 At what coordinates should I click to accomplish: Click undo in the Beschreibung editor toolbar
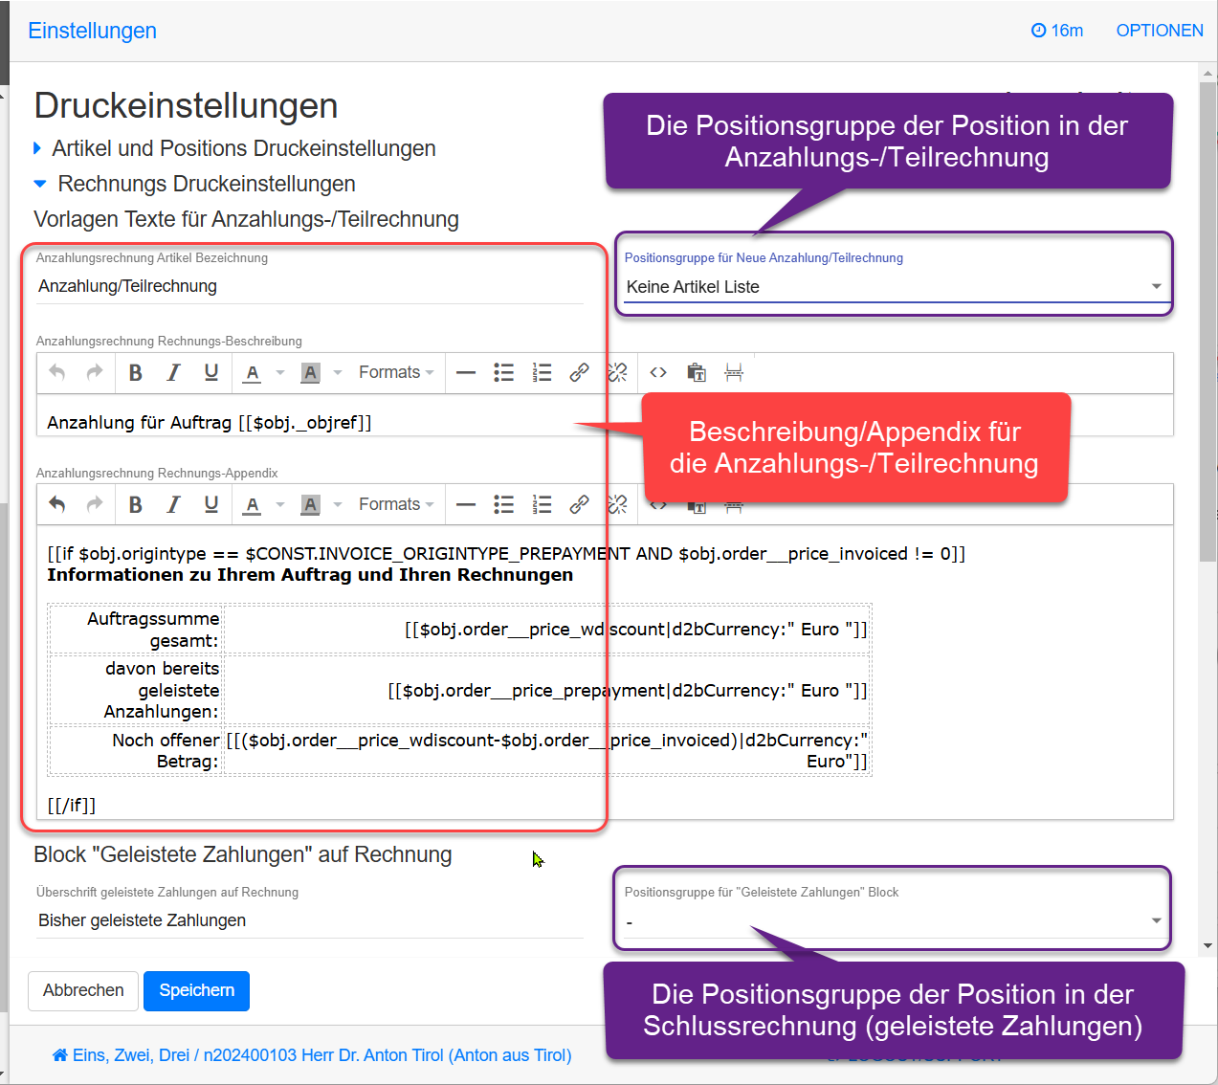point(57,372)
